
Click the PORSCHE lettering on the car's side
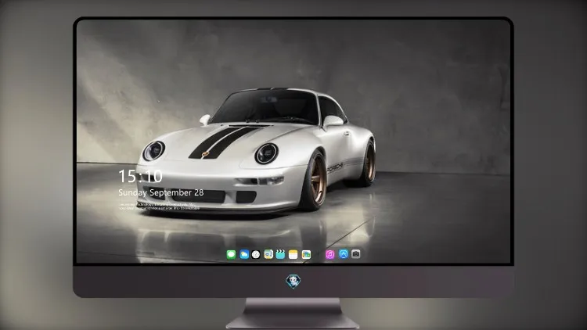click(x=335, y=167)
